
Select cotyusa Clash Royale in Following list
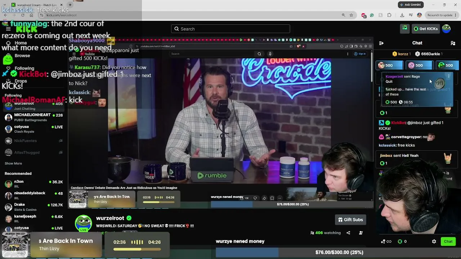pyautogui.click(x=34, y=129)
